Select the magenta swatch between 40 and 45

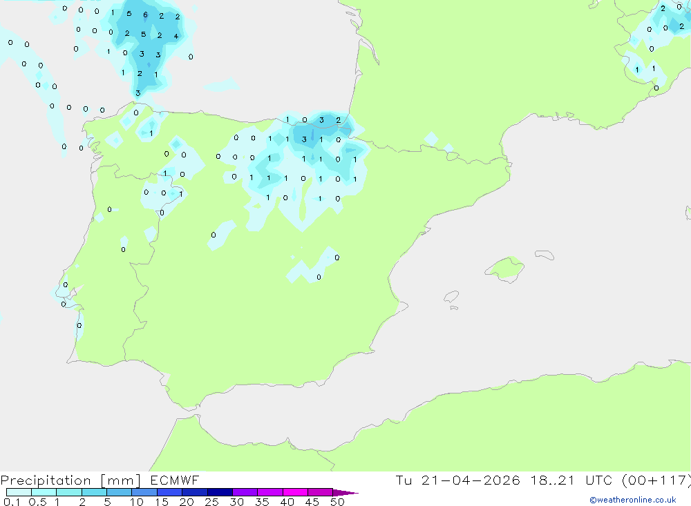click(x=295, y=492)
